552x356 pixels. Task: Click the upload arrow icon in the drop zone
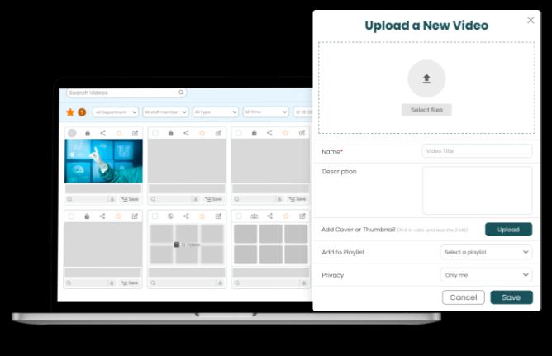(426, 79)
